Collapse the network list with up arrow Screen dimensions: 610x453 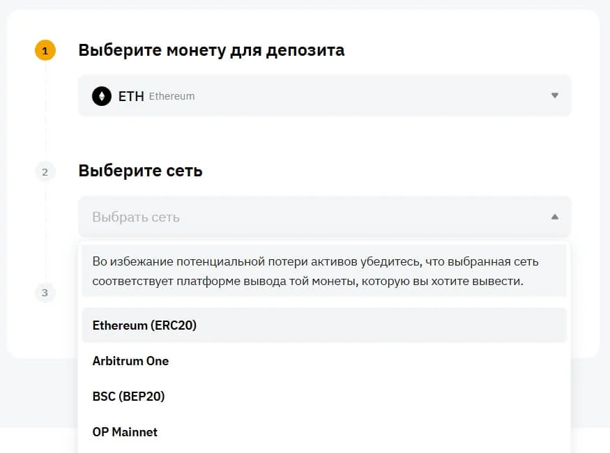pos(555,217)
